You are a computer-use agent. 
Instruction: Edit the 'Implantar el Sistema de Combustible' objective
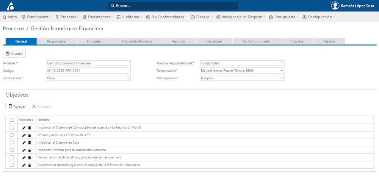[24, 128]
